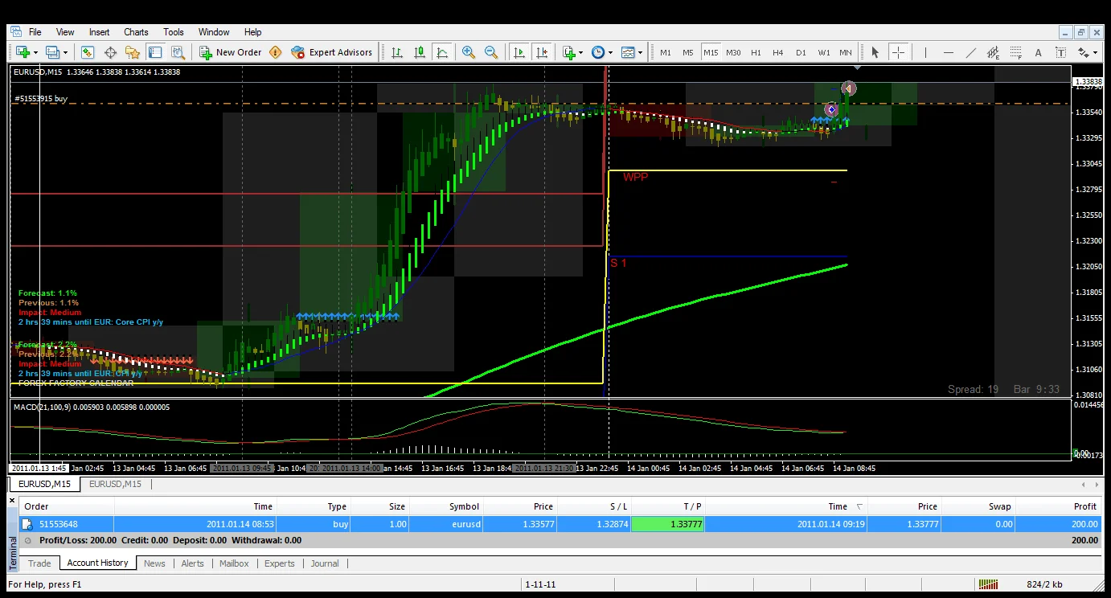Viewport: 1111px width, 598px height.
Task: Expand the indicators list dropdown
Action: [580, 53]
